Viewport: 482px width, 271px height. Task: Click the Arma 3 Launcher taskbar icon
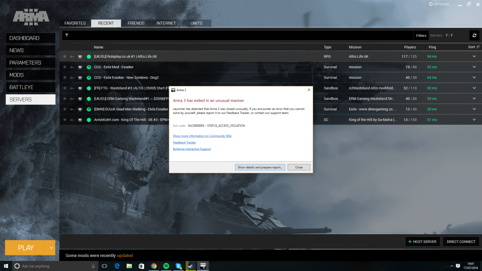pyautogui.click(x=203, y=266)
